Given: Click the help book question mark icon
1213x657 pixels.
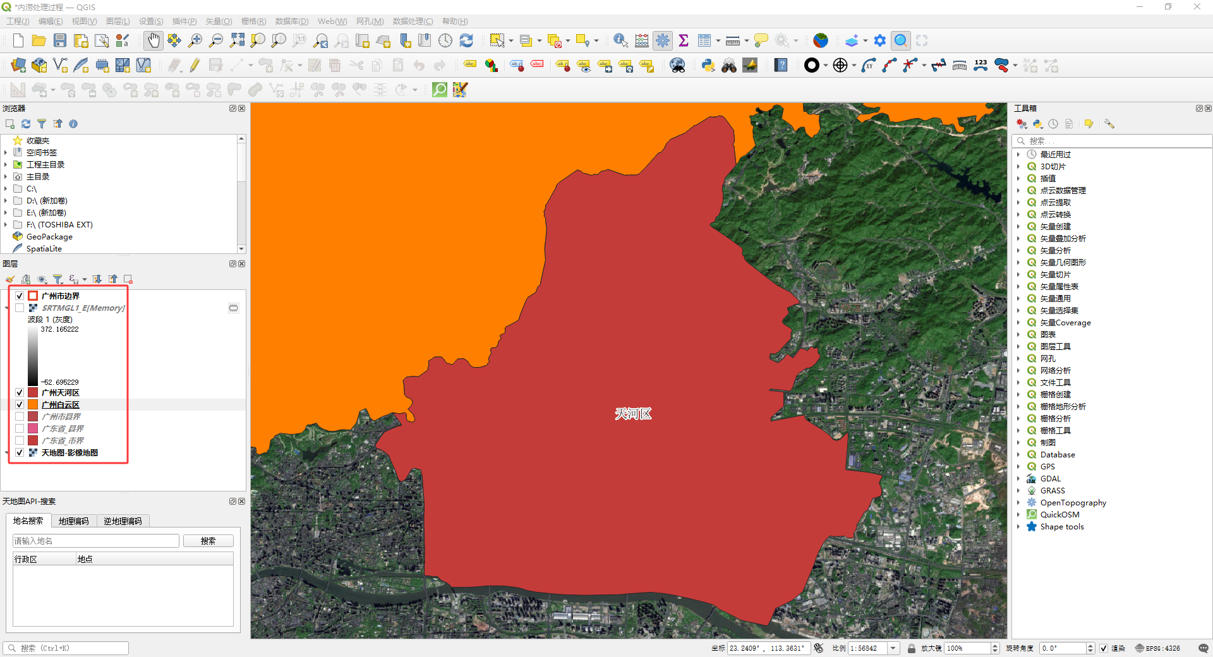Looking at the screenshot, I should [782, 66].
